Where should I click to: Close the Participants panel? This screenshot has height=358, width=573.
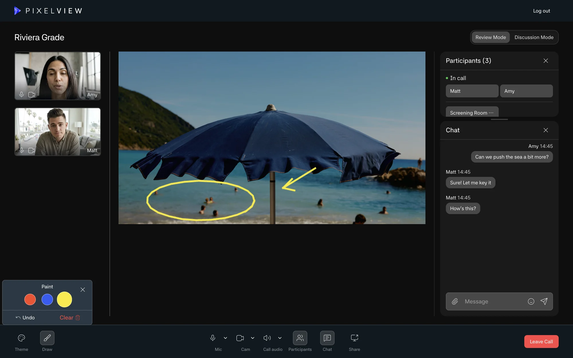pos(546,61)
